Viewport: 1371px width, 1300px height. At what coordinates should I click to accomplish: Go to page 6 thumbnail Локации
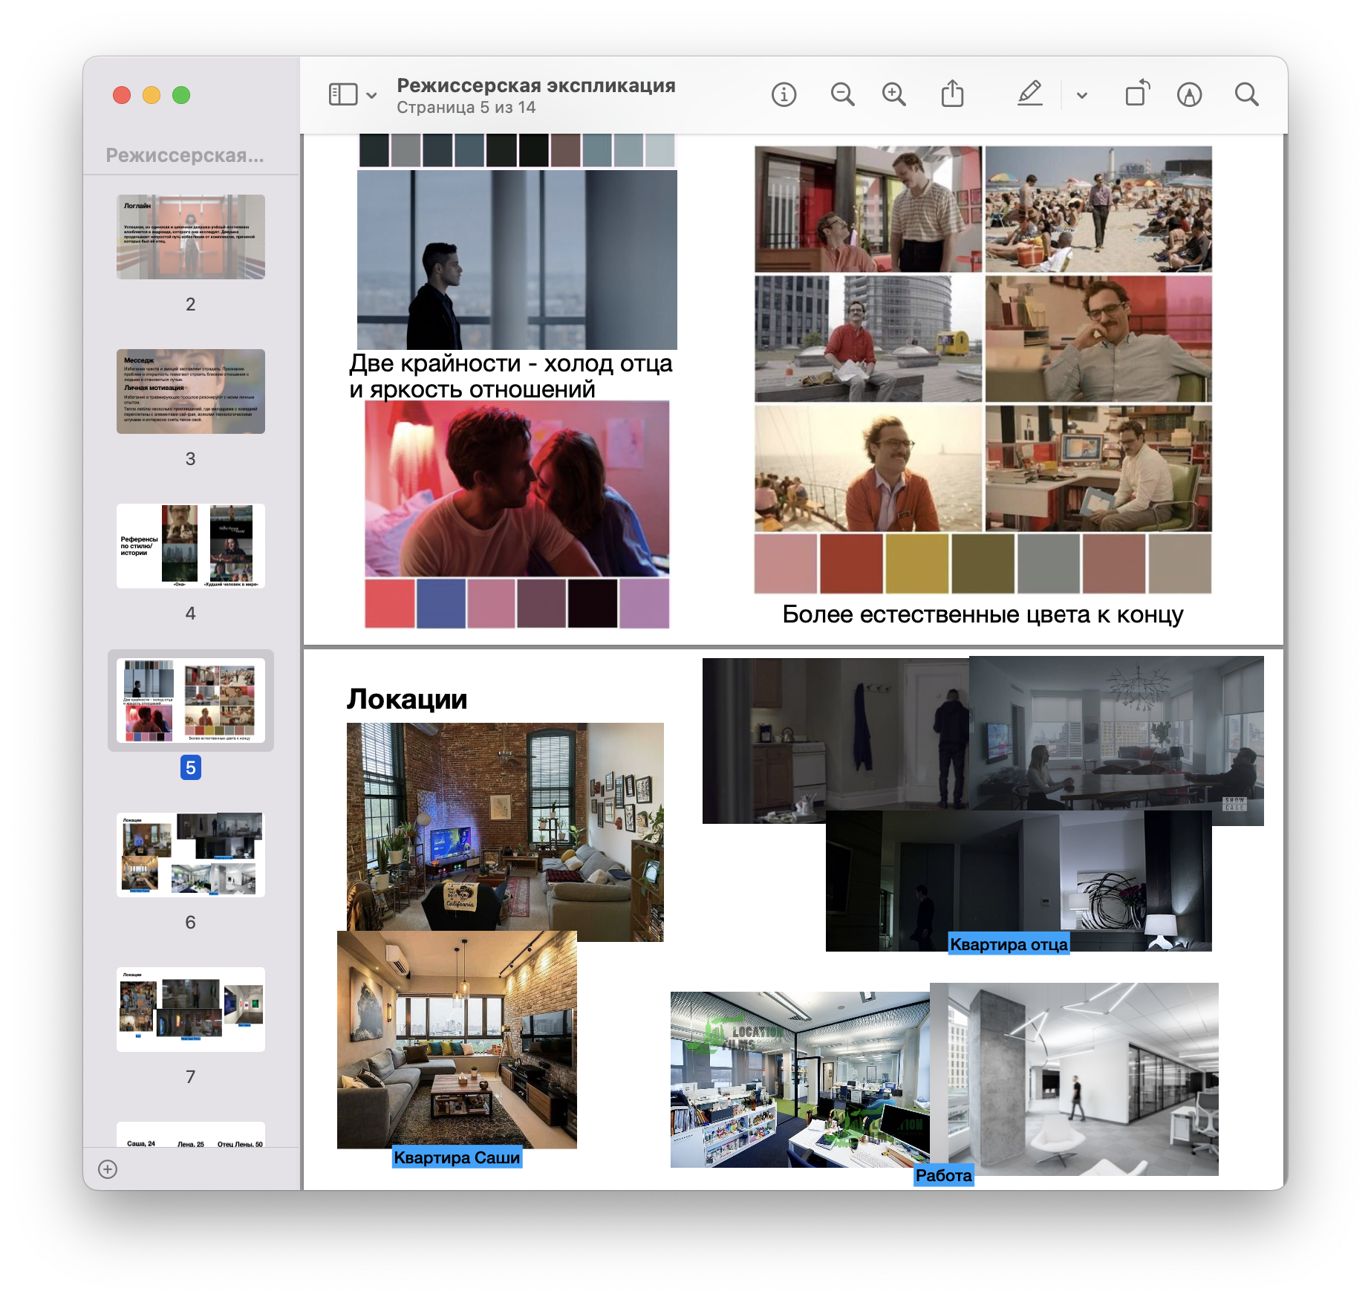191,855
